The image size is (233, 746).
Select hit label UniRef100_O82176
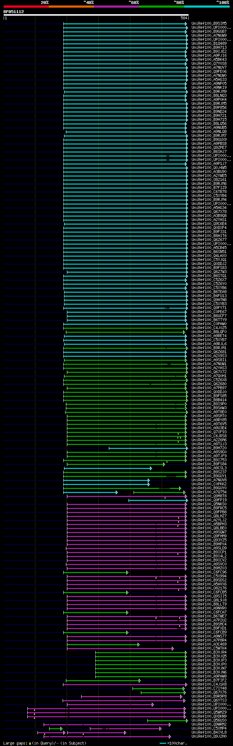click(209, 588)
